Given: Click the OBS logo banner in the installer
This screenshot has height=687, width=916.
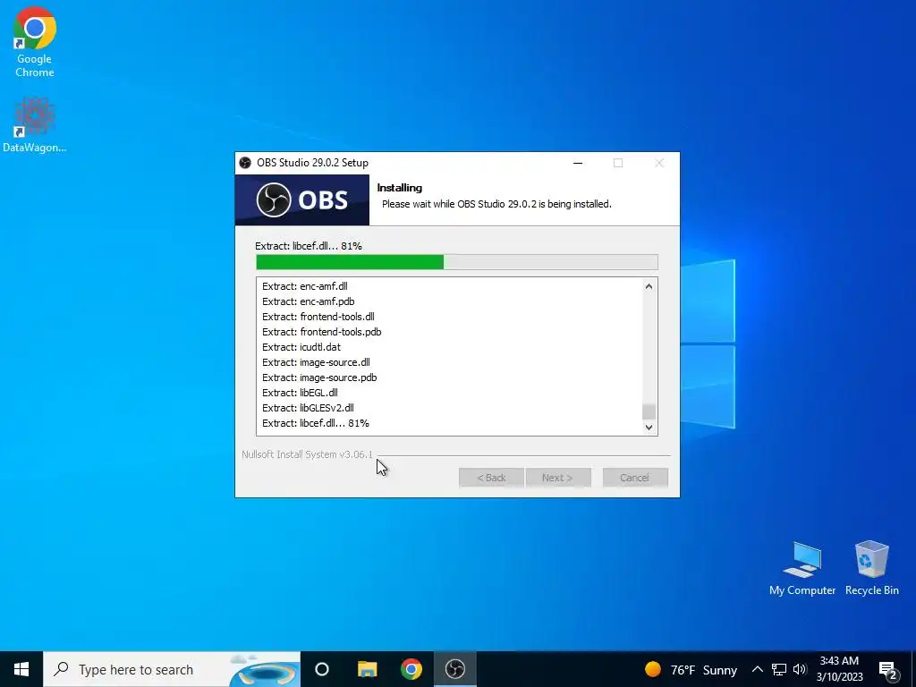Looking at the screenshot, I should tap(302, 199).
